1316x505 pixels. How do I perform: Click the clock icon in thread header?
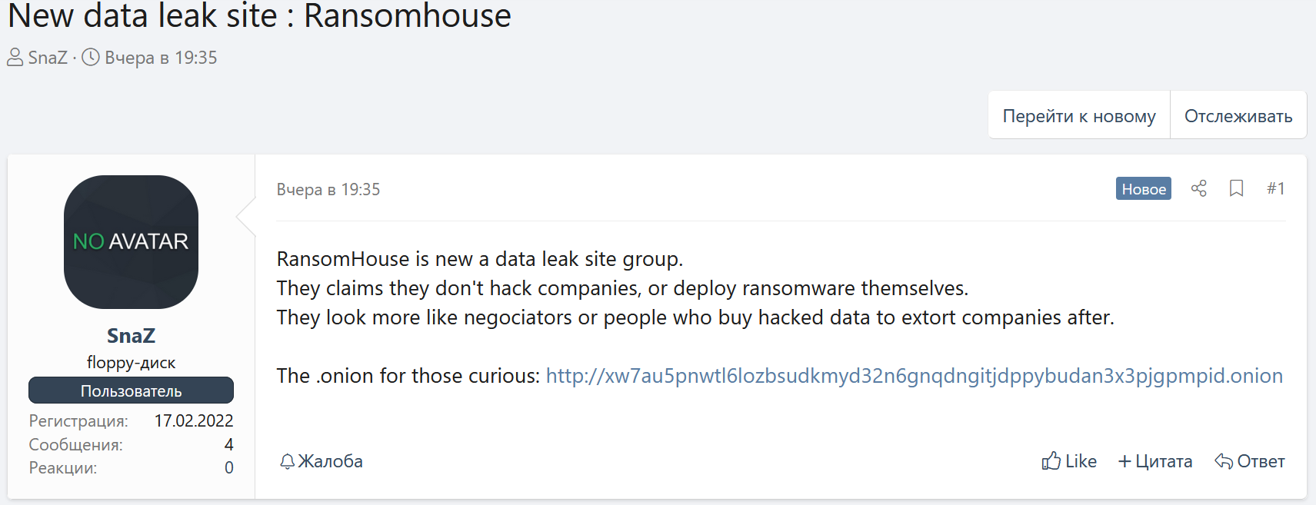coord(91,58)
